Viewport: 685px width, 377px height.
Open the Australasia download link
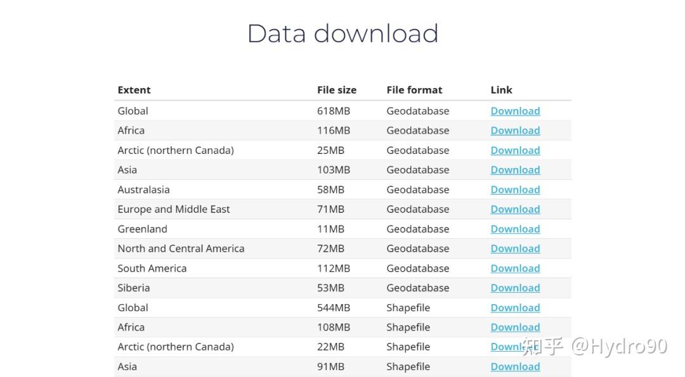515,189
